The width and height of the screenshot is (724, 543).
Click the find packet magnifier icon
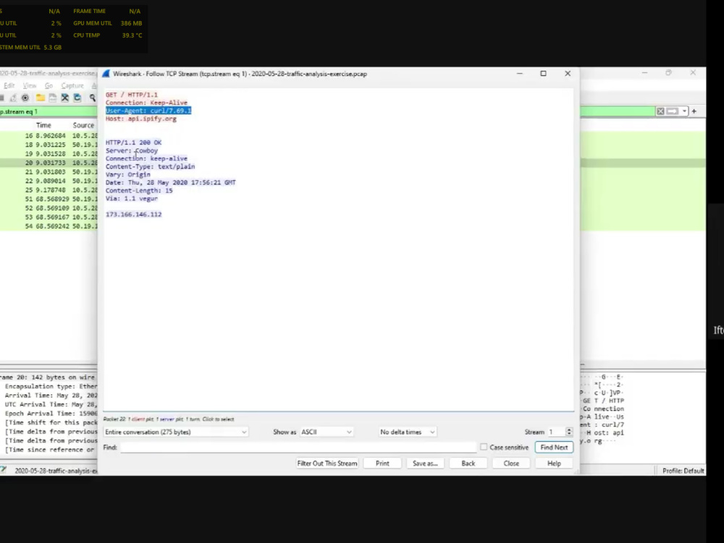pyautogui.click(x=93, y=98)
